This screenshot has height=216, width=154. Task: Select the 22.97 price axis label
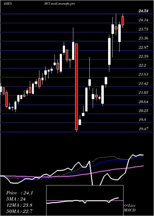click(143, 48)
